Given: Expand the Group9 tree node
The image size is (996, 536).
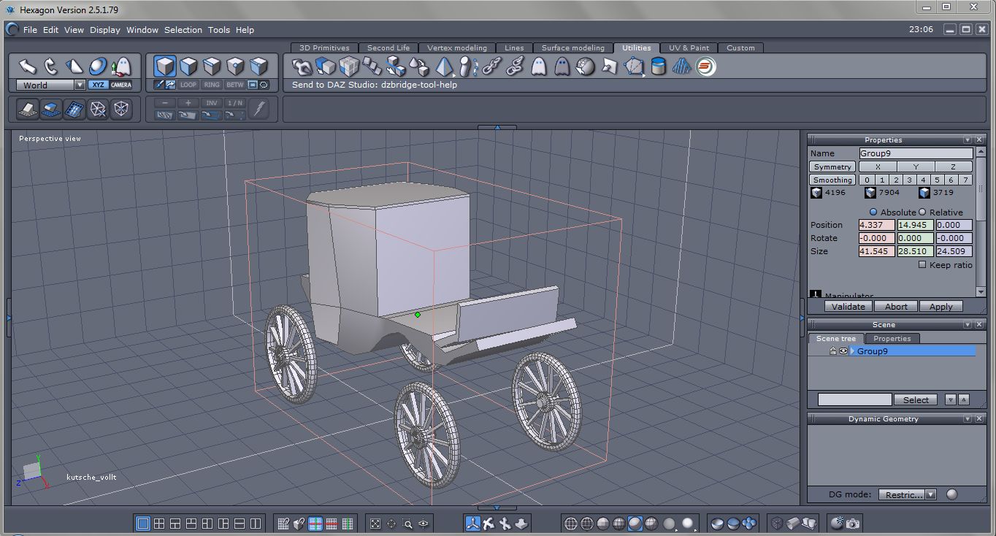Looking at the screenshot, I should [851, 351].
